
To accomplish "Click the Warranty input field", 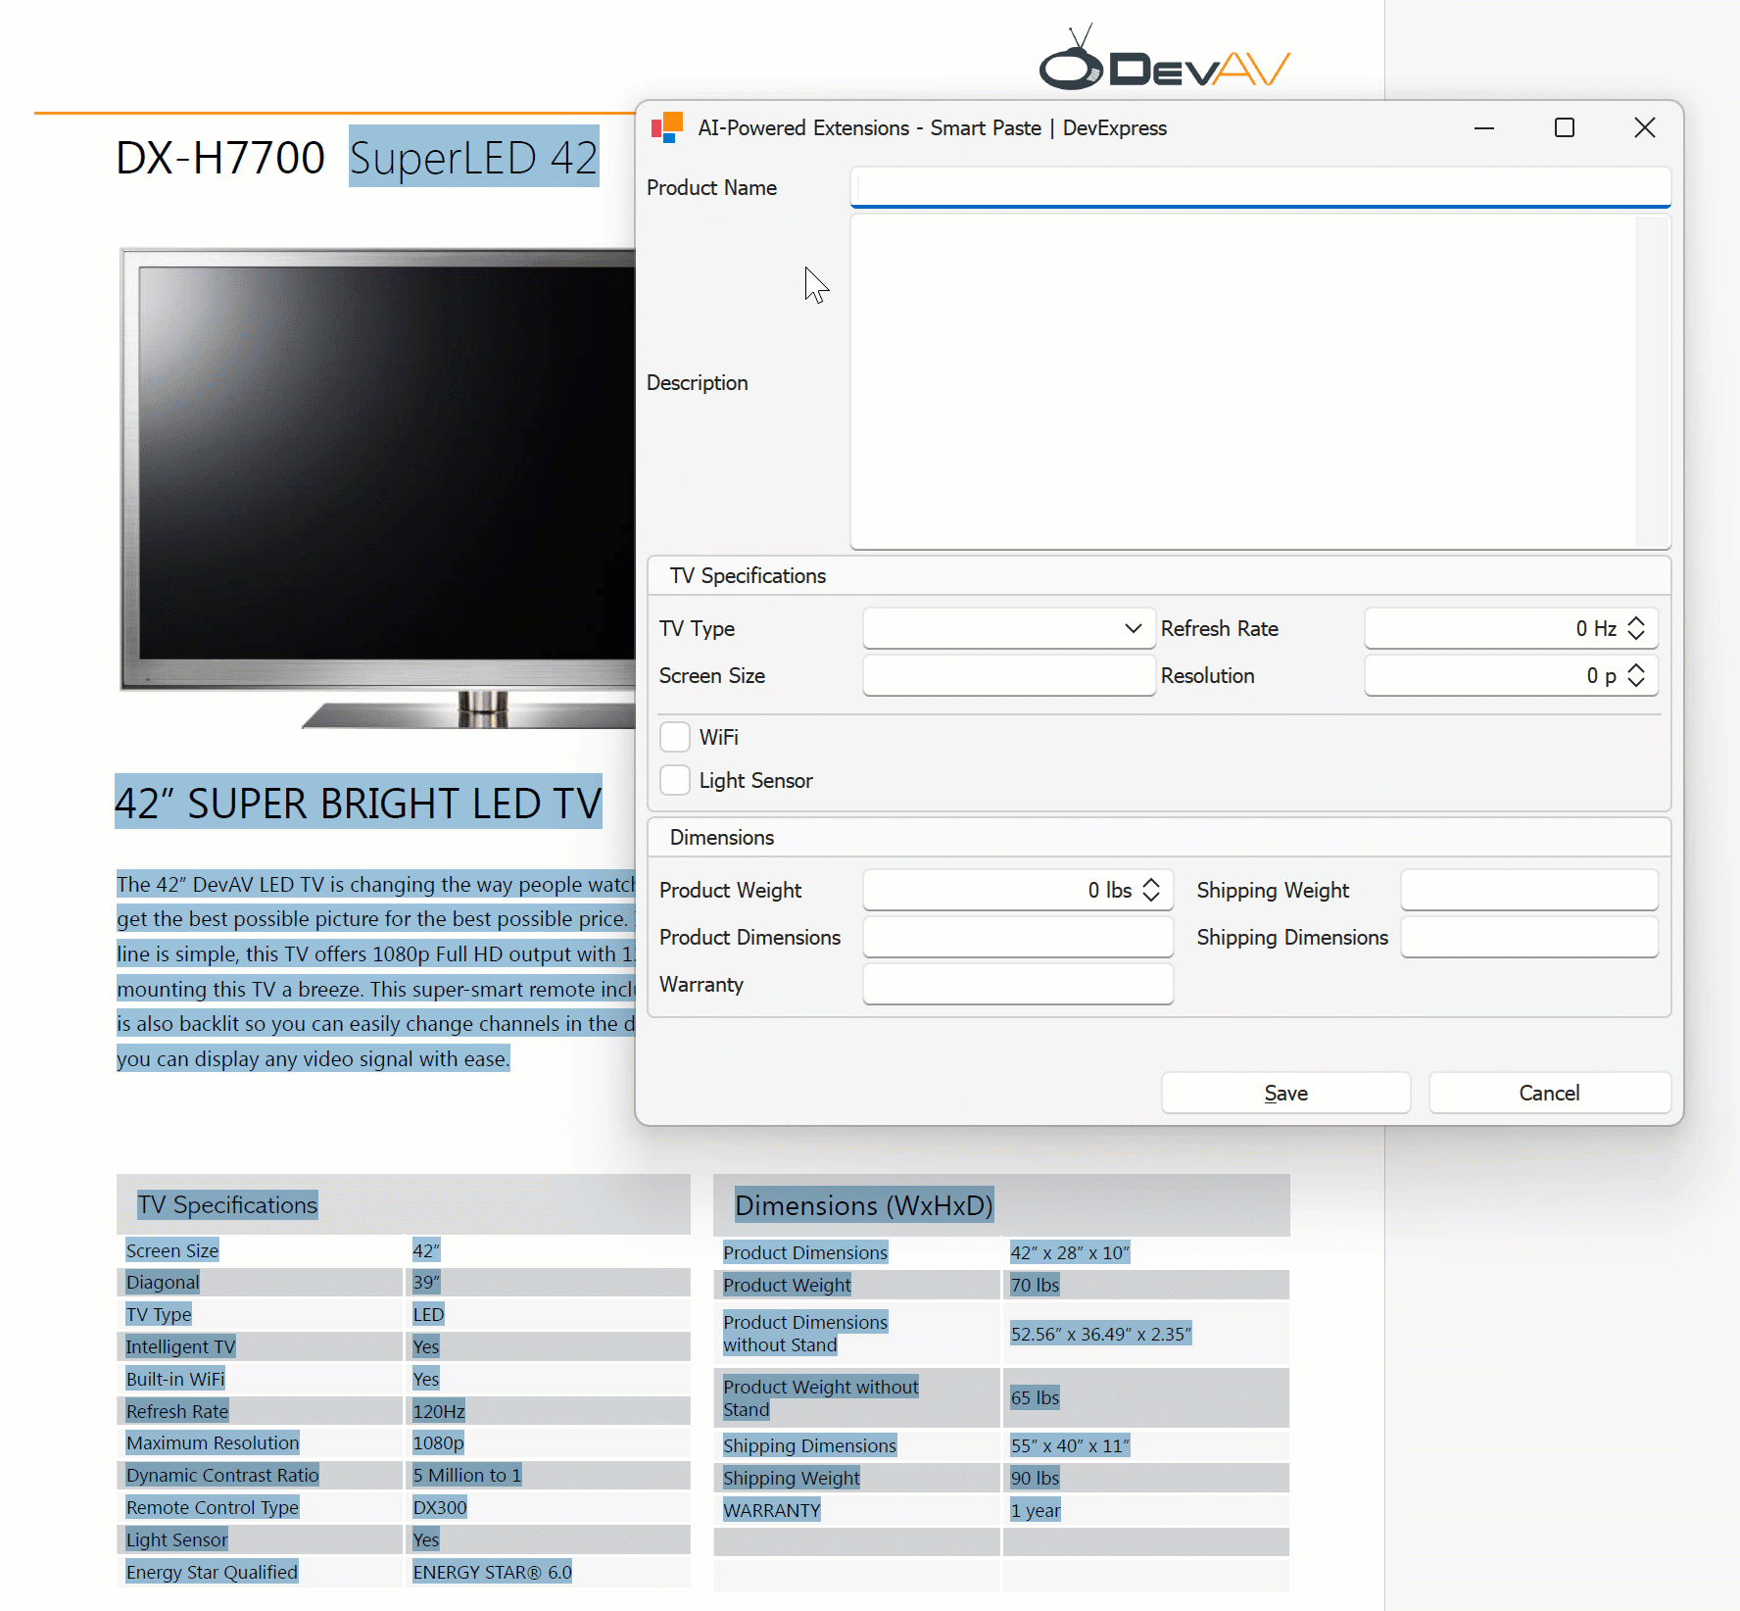I will pos(1017,984).
